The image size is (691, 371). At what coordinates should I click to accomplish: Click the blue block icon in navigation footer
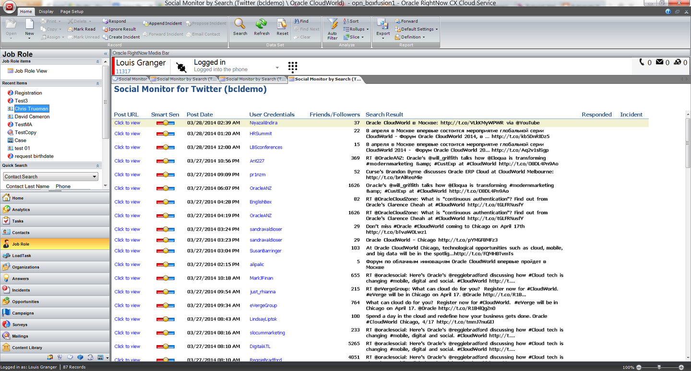(80, 357)
